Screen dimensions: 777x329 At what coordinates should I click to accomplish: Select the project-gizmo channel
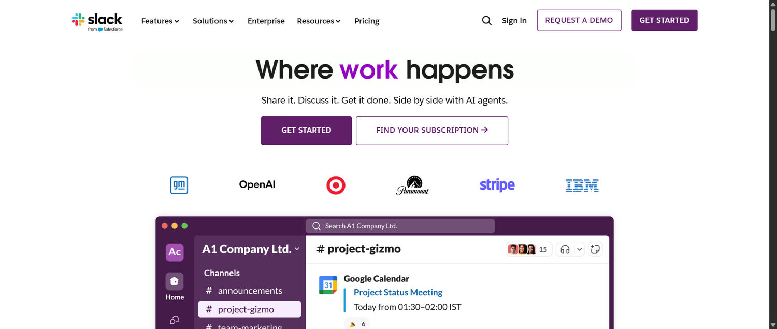(249, 309)
